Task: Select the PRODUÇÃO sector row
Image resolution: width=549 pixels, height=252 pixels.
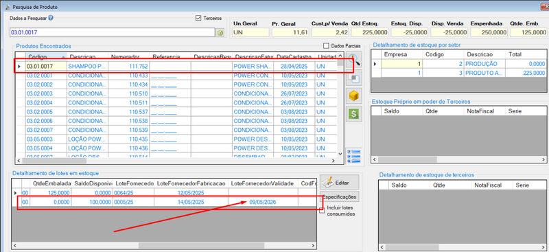Action: point(459,64)
